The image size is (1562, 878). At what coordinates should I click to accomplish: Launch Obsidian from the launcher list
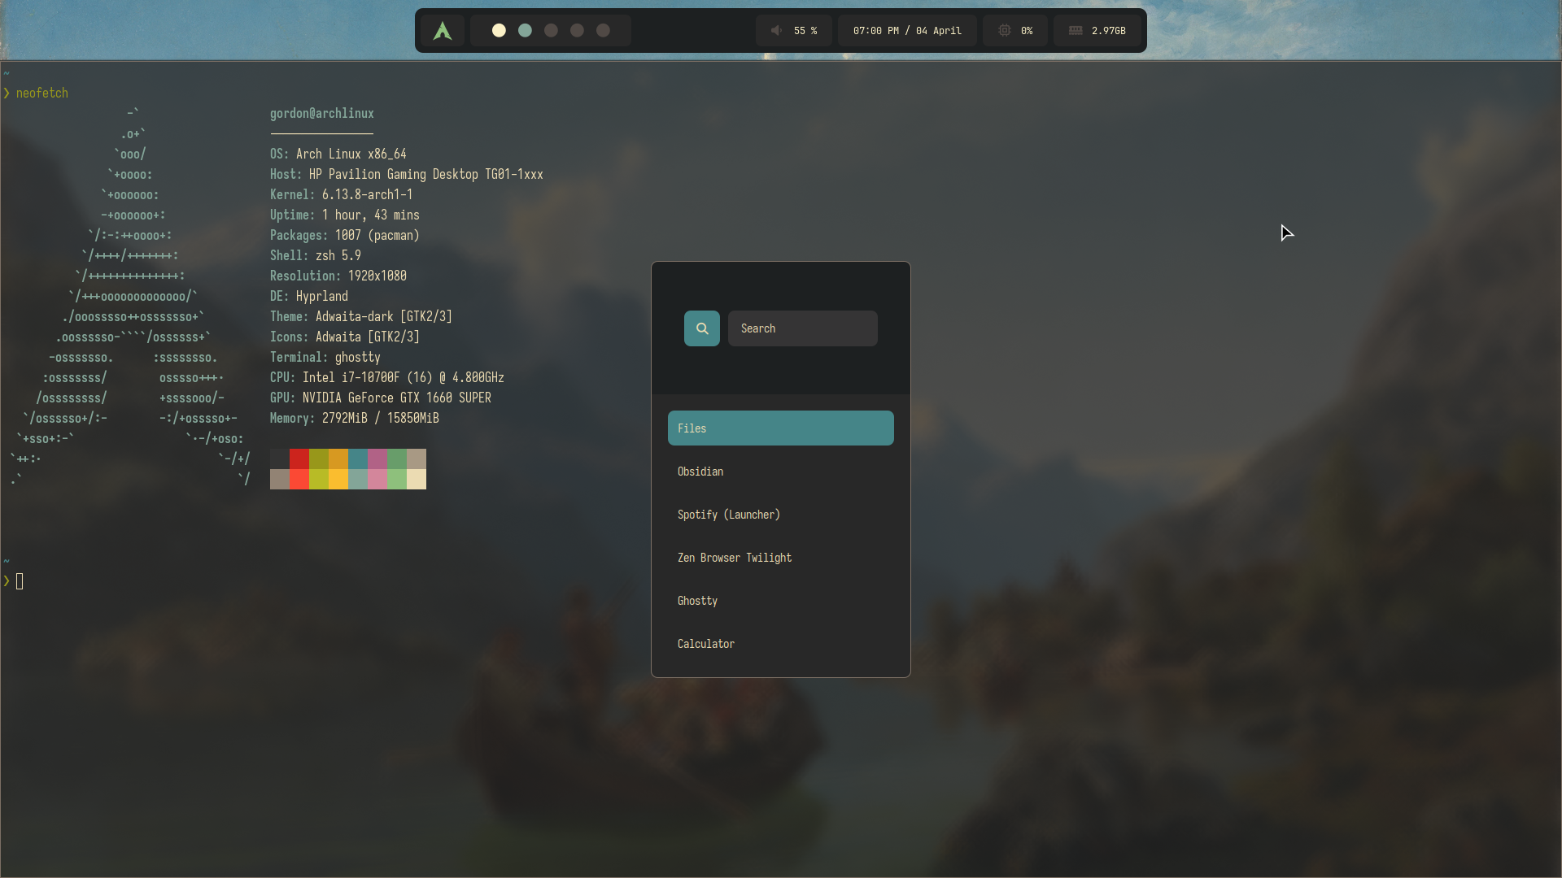[x=781, y=472]
